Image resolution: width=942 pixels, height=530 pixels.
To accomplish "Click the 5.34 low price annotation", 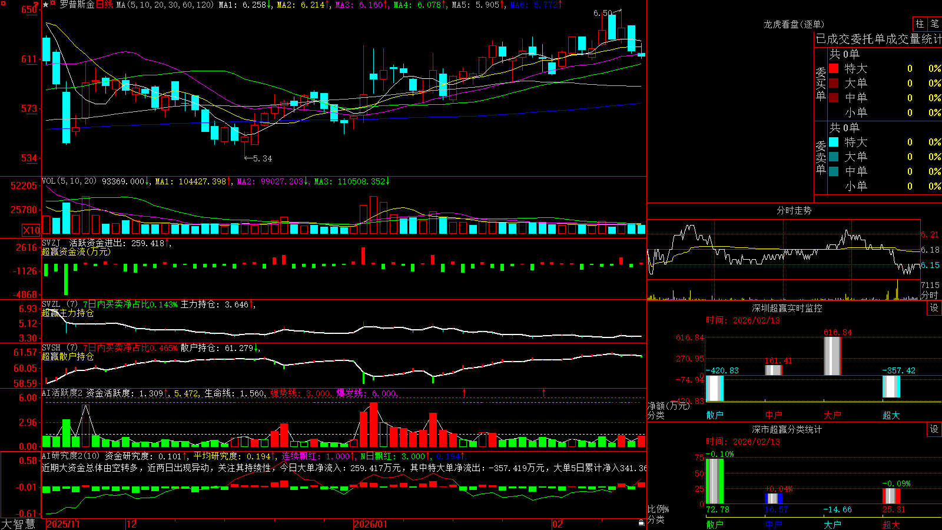I will click(x=263, y=158).
